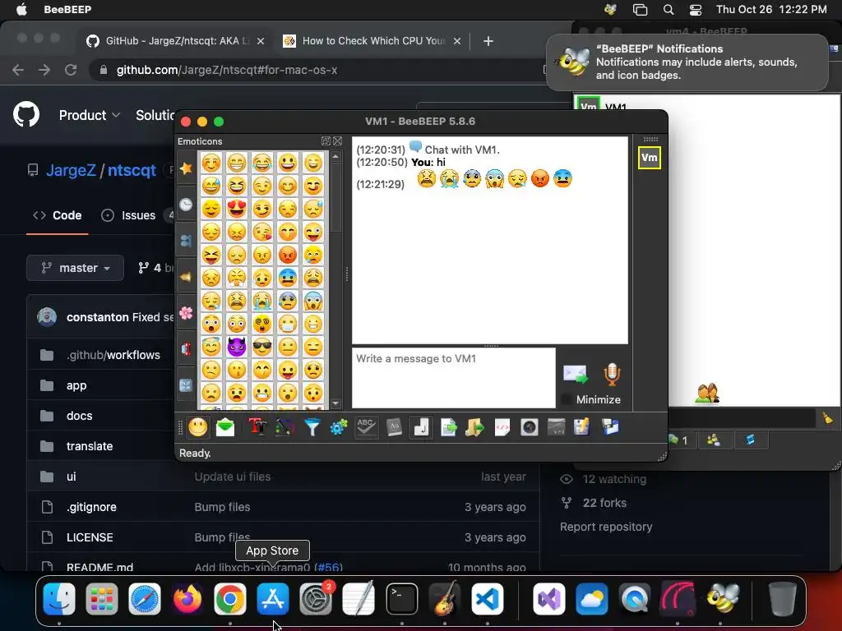Toggle the return-key send option
The height and width of the screenshot is (631, 842).
tap(421, 427)
